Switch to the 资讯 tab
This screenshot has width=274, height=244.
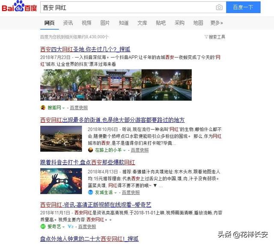coord(68,23)
